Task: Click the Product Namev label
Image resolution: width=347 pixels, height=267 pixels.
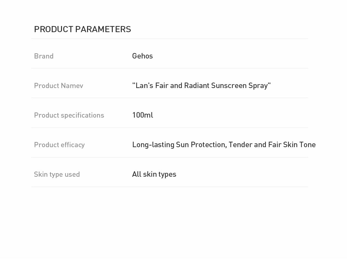Action: click(x=58, y=85)
